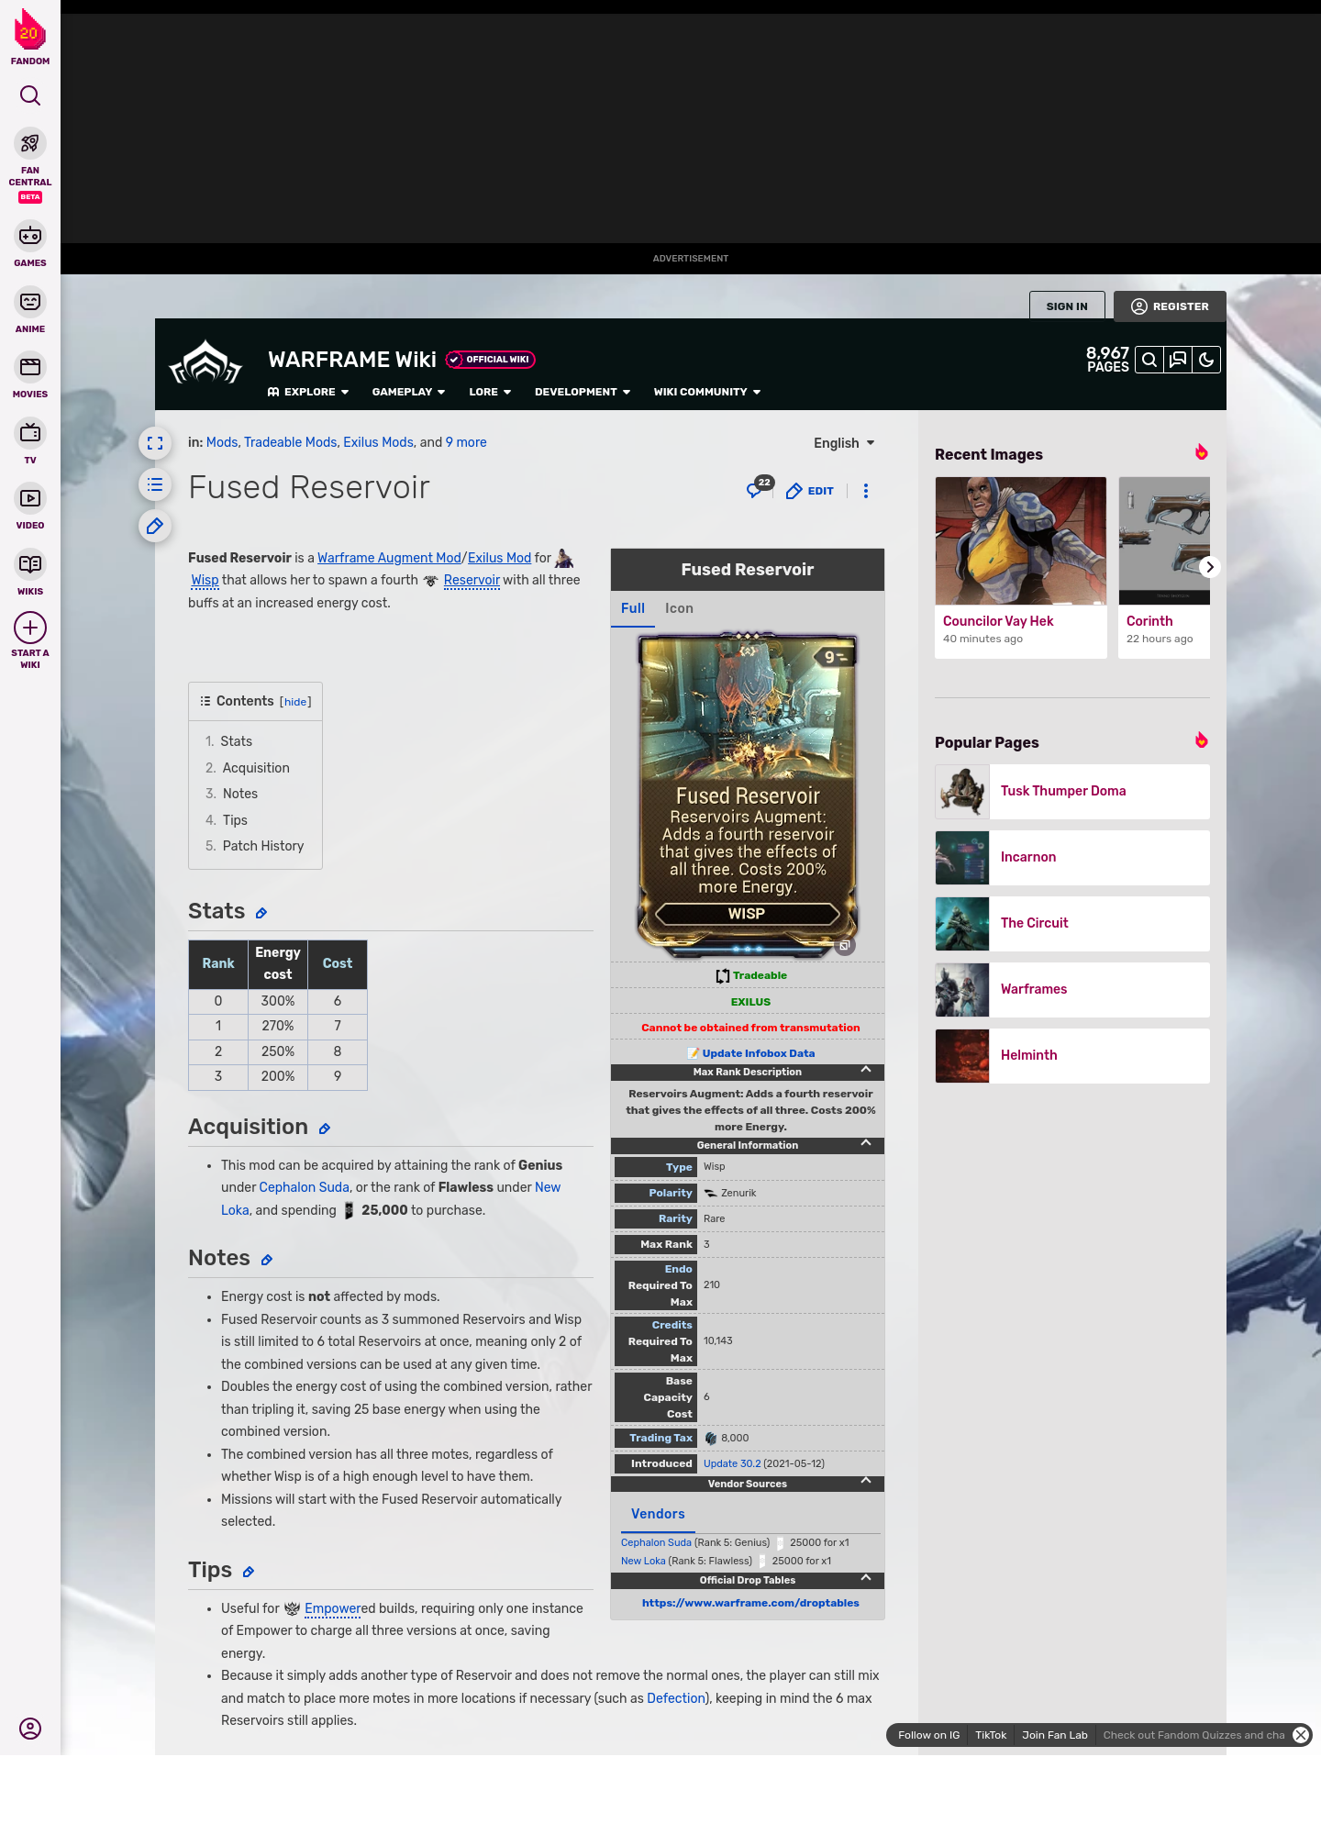Open the wiki discussions icon in header
The image size is (1321, 1835).
click(1178, 360)
